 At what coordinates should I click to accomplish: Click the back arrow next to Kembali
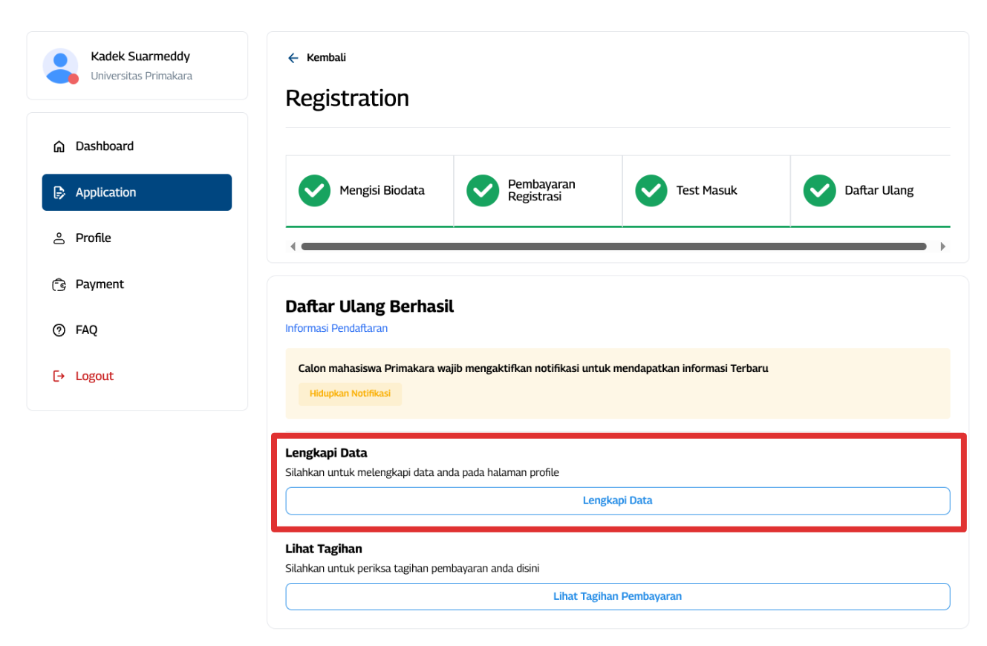pos(293,58)
